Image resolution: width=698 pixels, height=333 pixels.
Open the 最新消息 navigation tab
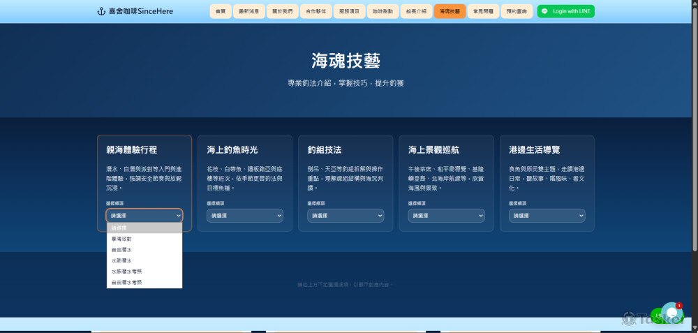click(248, 11)
